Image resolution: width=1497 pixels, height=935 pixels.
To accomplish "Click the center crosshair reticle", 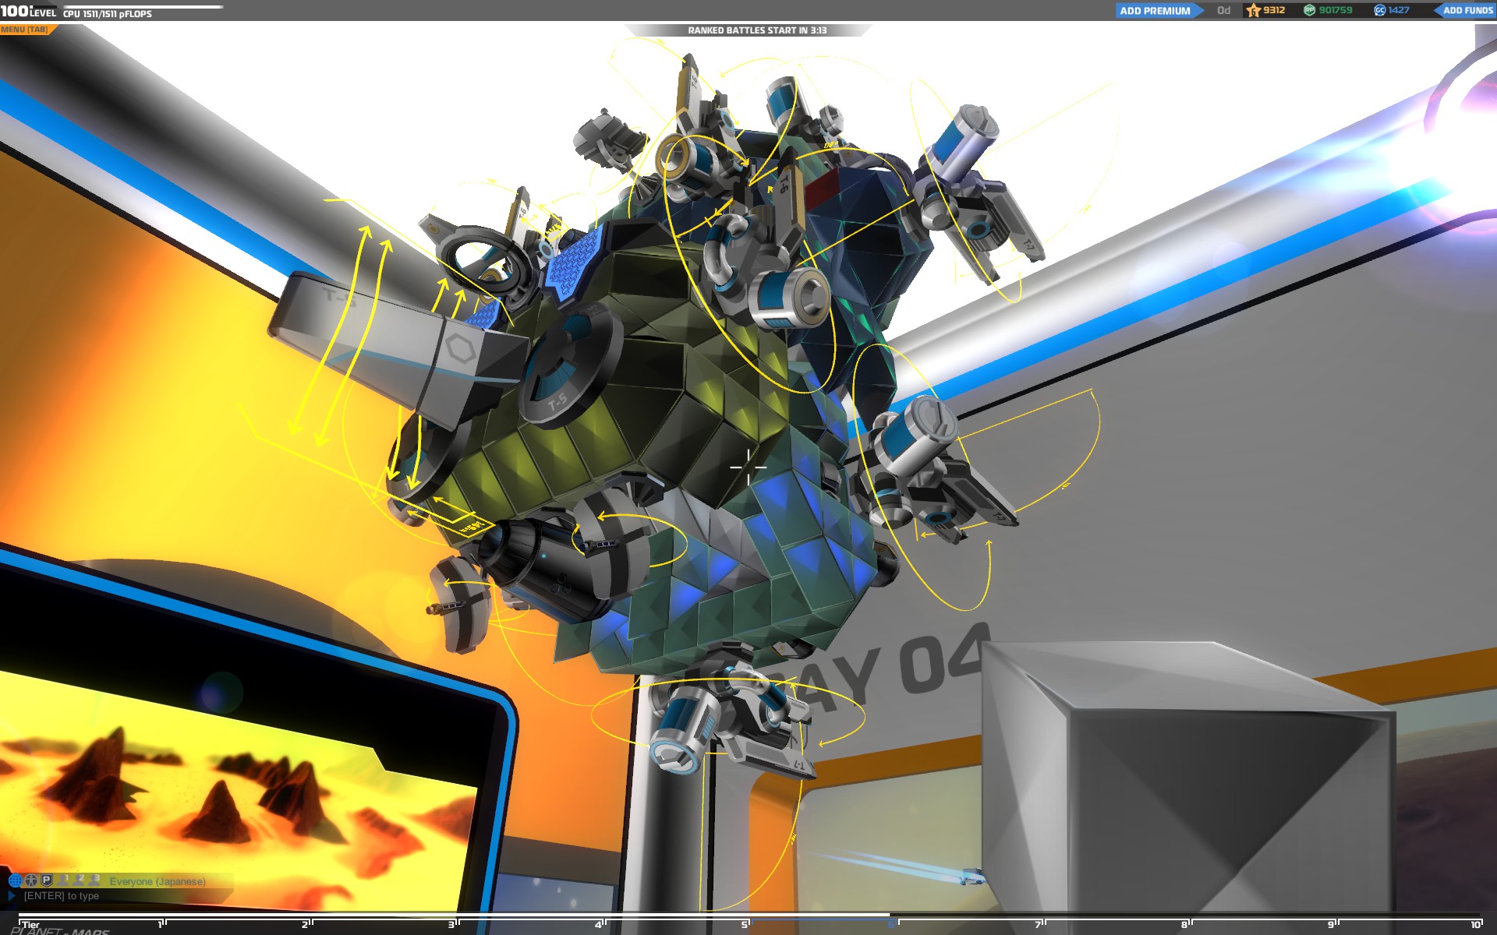I will (748, 467).
